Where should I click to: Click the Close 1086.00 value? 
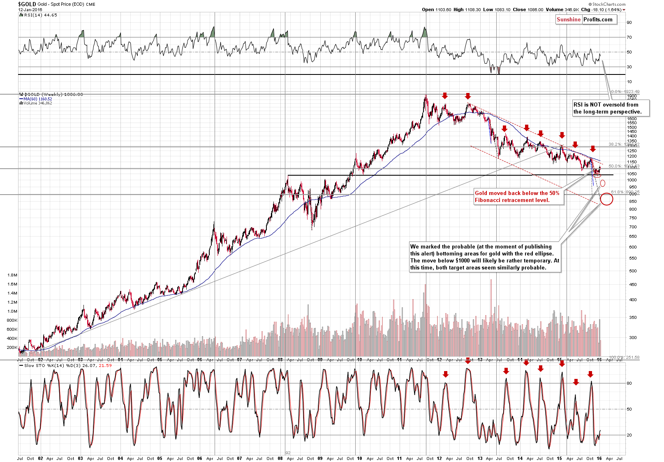pos(528,9)
